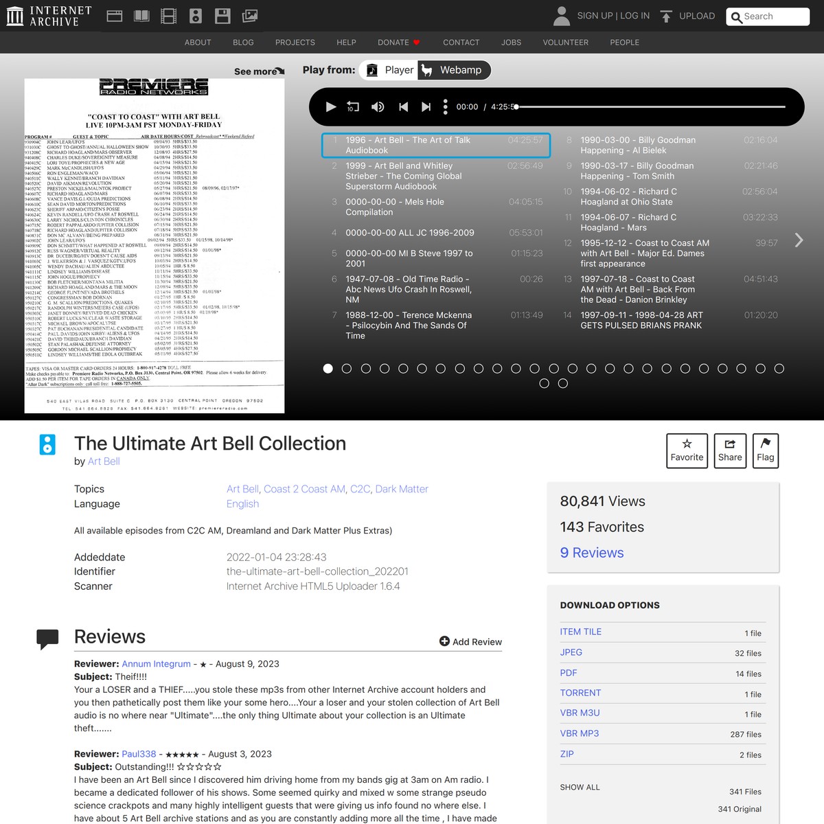Skip to next track
824x824 pixels.
pos(426,106)
